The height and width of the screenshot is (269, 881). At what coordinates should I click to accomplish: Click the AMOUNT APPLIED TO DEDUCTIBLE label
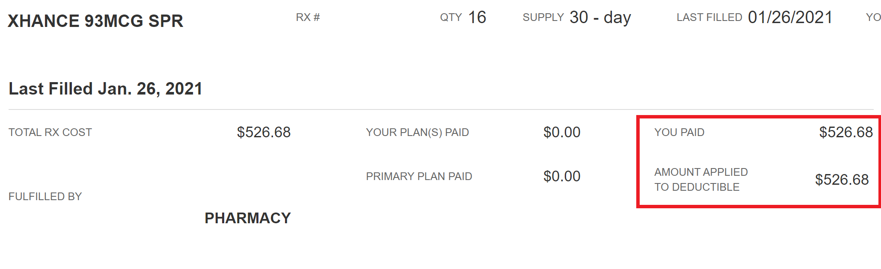coord(701,180)
